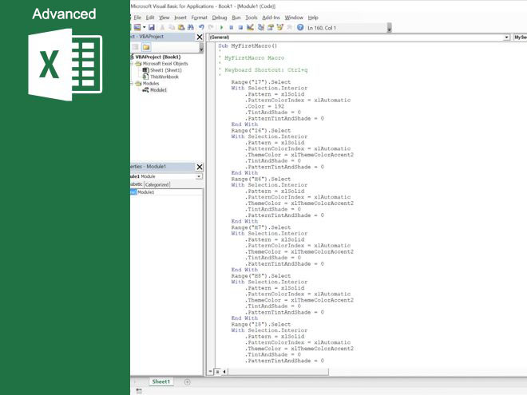527x395 pixels.
Task: Collapse the Modules folder node
Action: pos(133,83)
